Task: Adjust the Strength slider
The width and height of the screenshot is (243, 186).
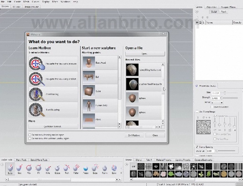Action: click(229, 98)
